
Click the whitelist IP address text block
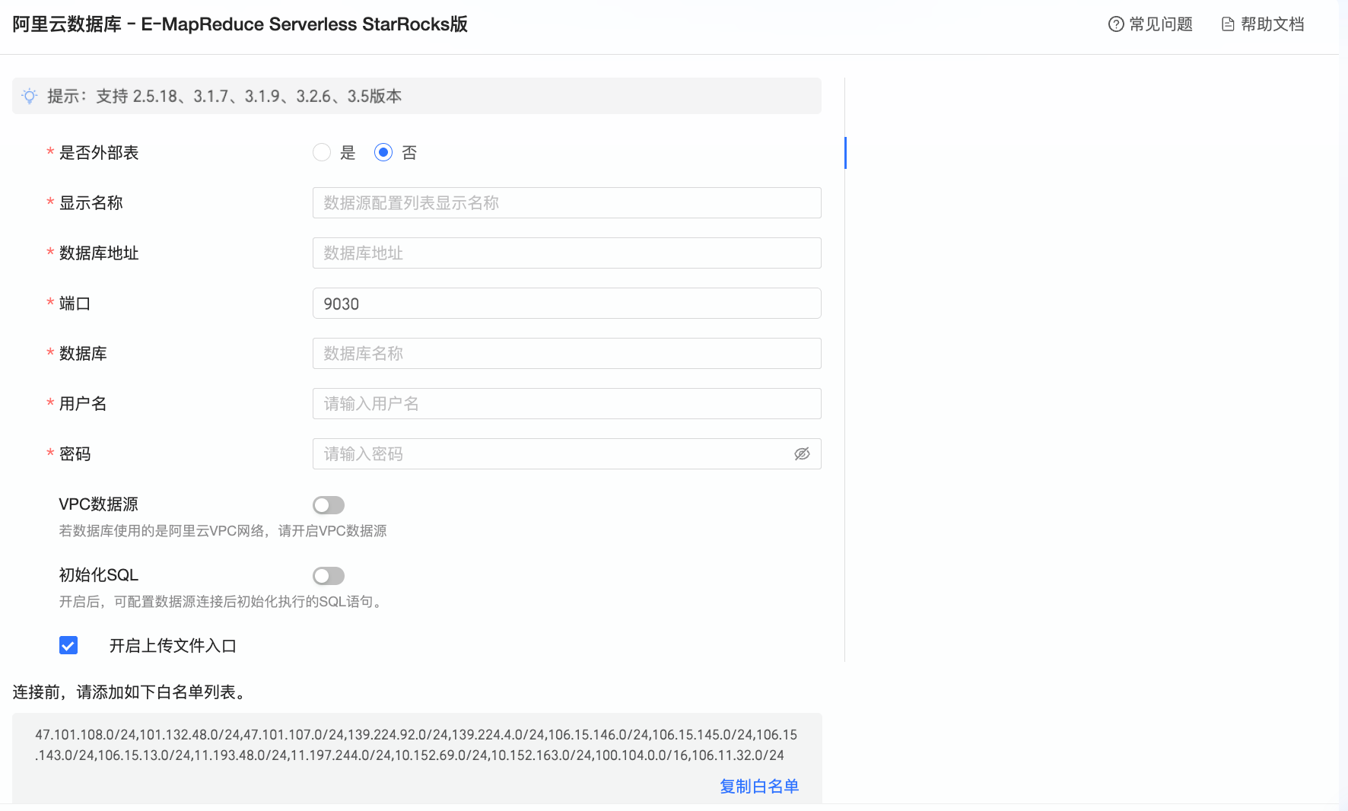pos(416,745)
